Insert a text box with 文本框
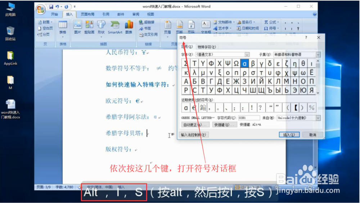This screenshot has height=203, width=360. click(206, 27)
